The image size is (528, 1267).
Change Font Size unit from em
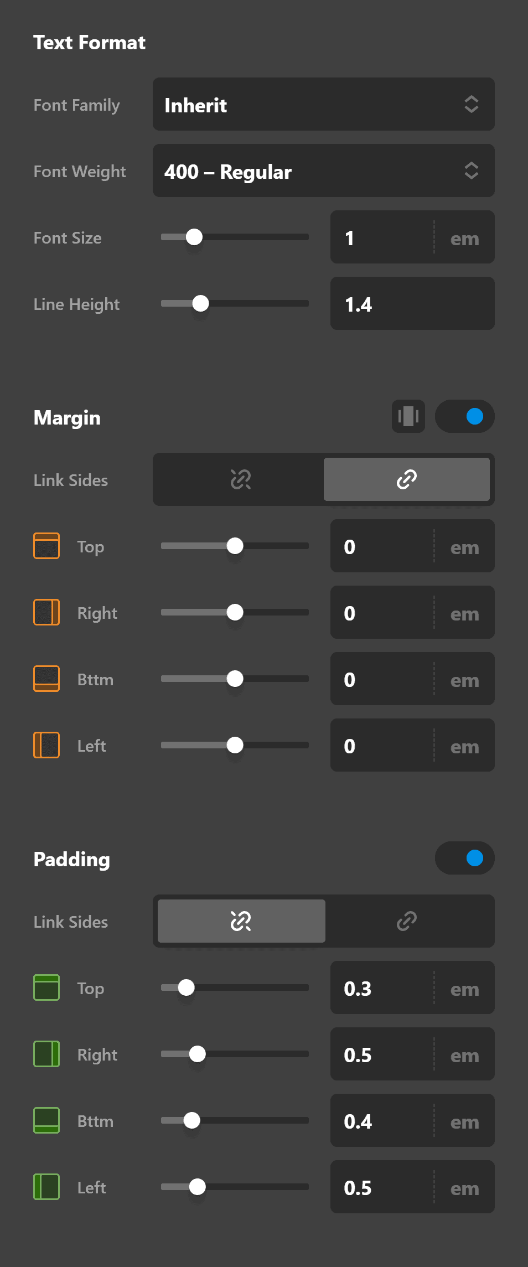[x=464, y=237]
